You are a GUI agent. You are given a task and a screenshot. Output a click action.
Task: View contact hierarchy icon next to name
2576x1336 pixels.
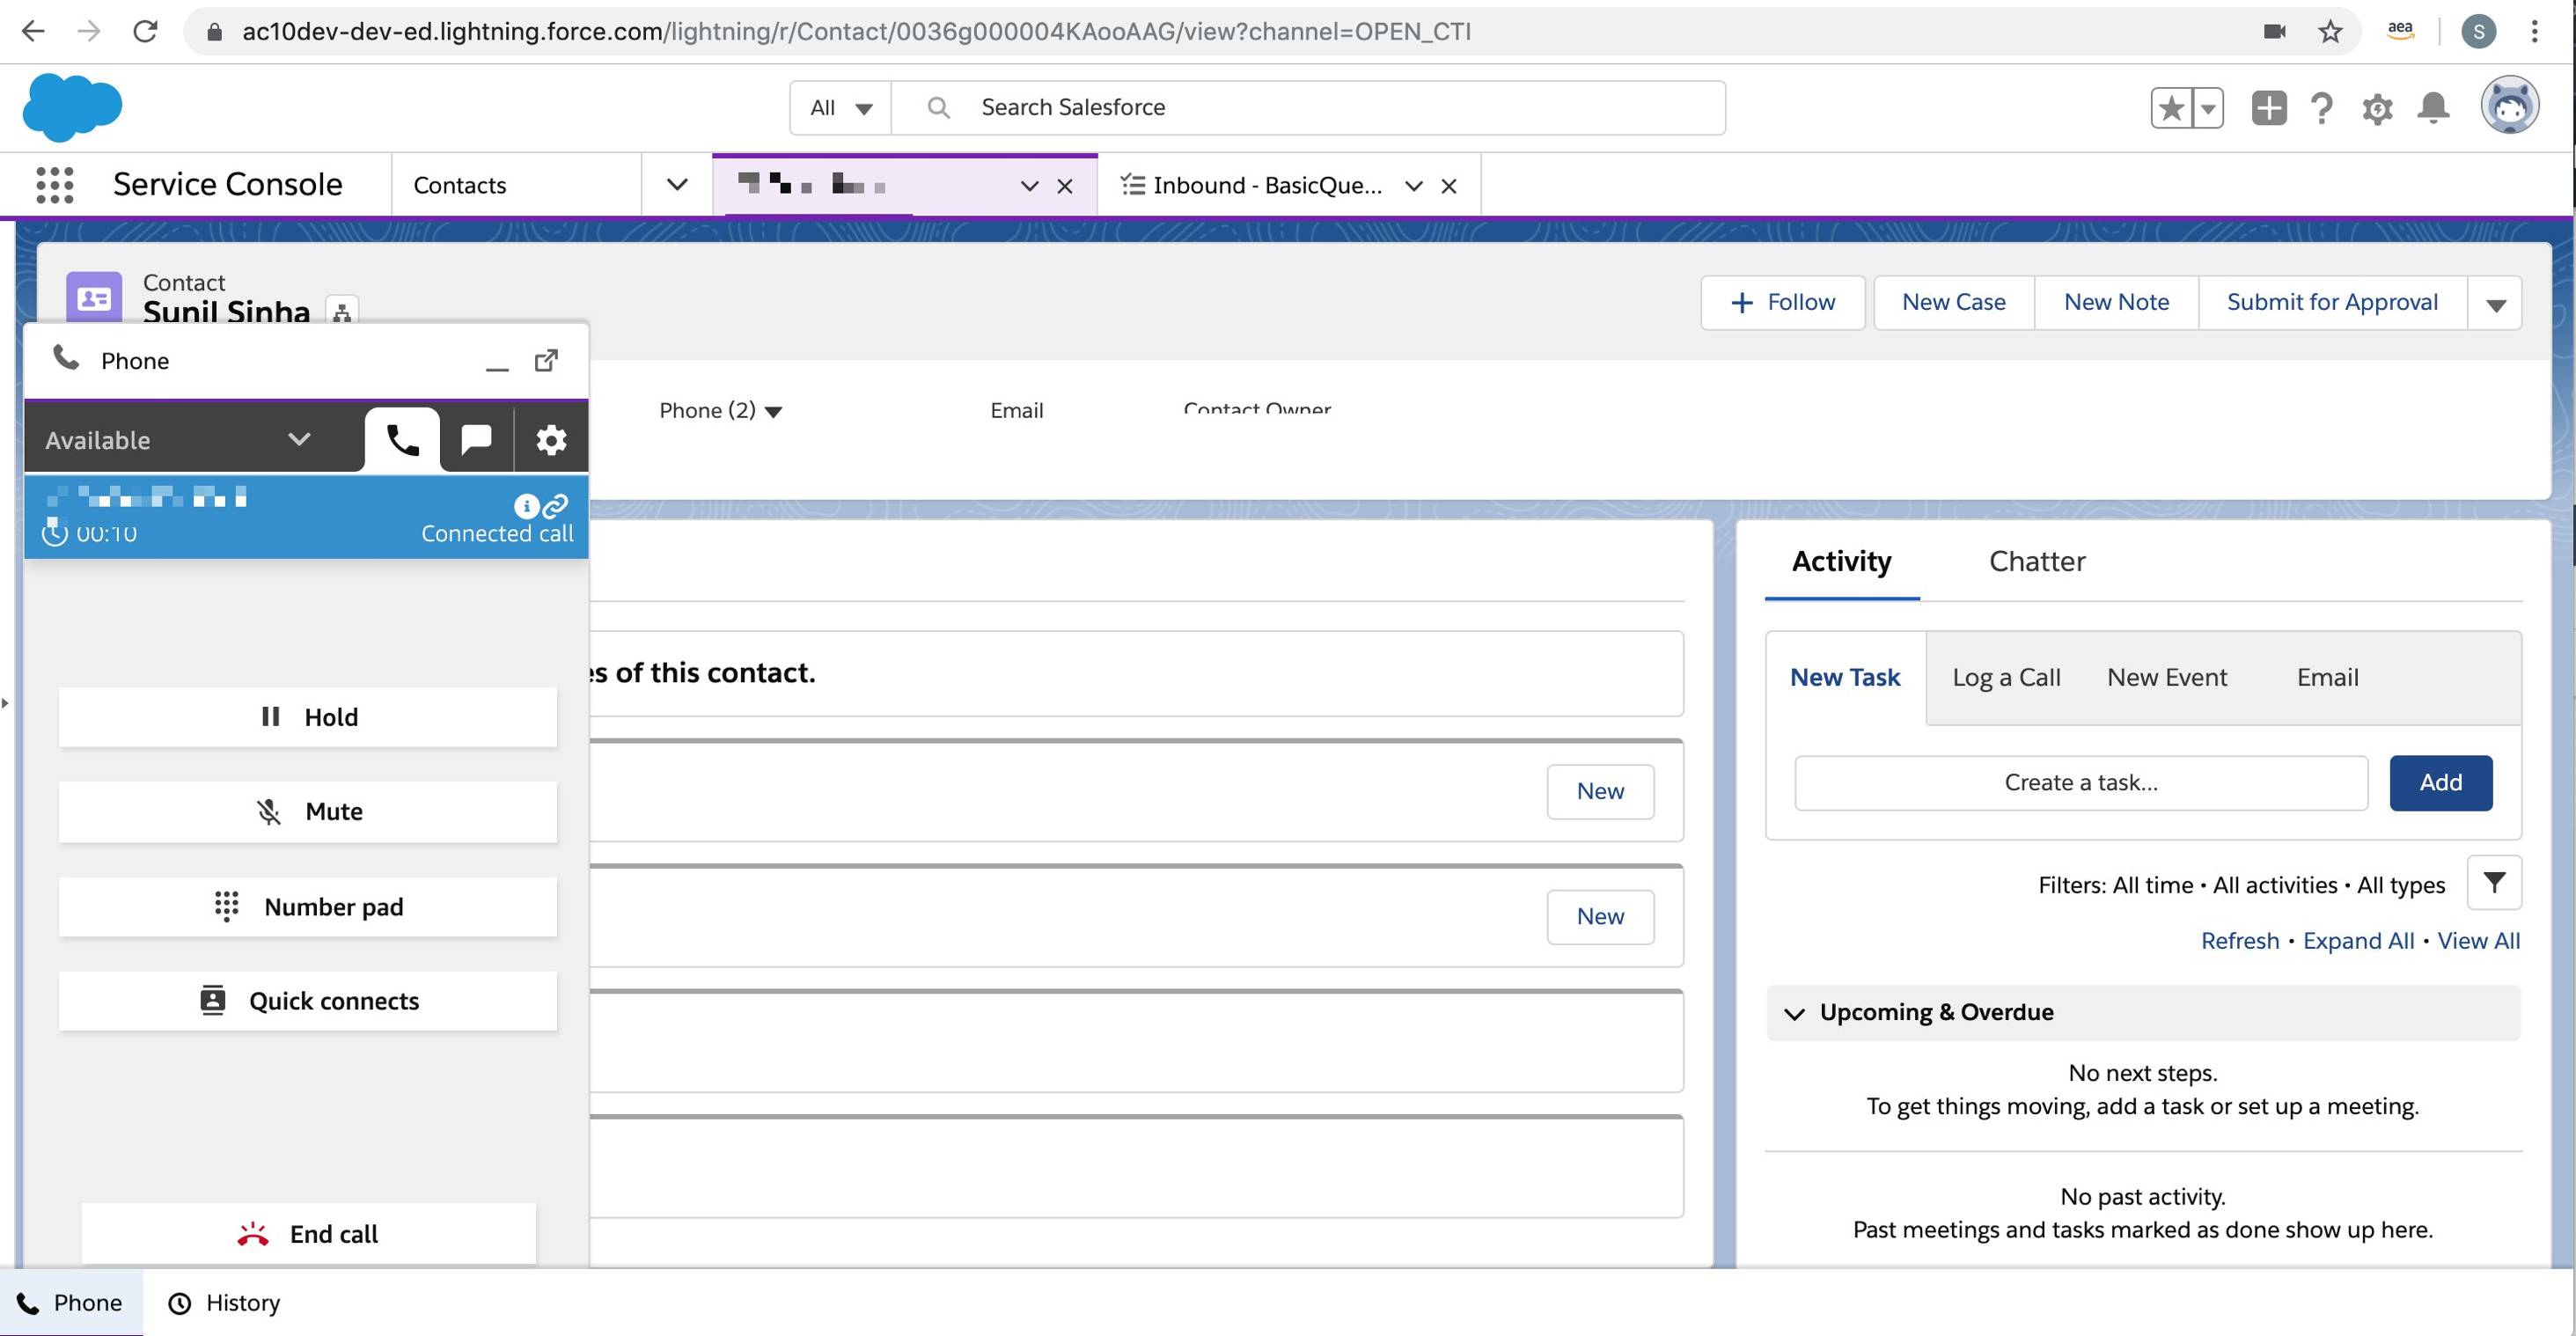342,313
